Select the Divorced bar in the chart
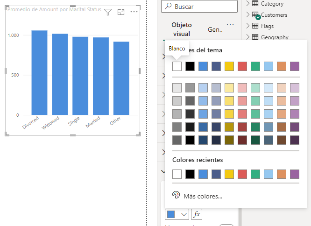The width and height of the screenshot is (311, 226). pyautogui.click(x=39, y=72)
